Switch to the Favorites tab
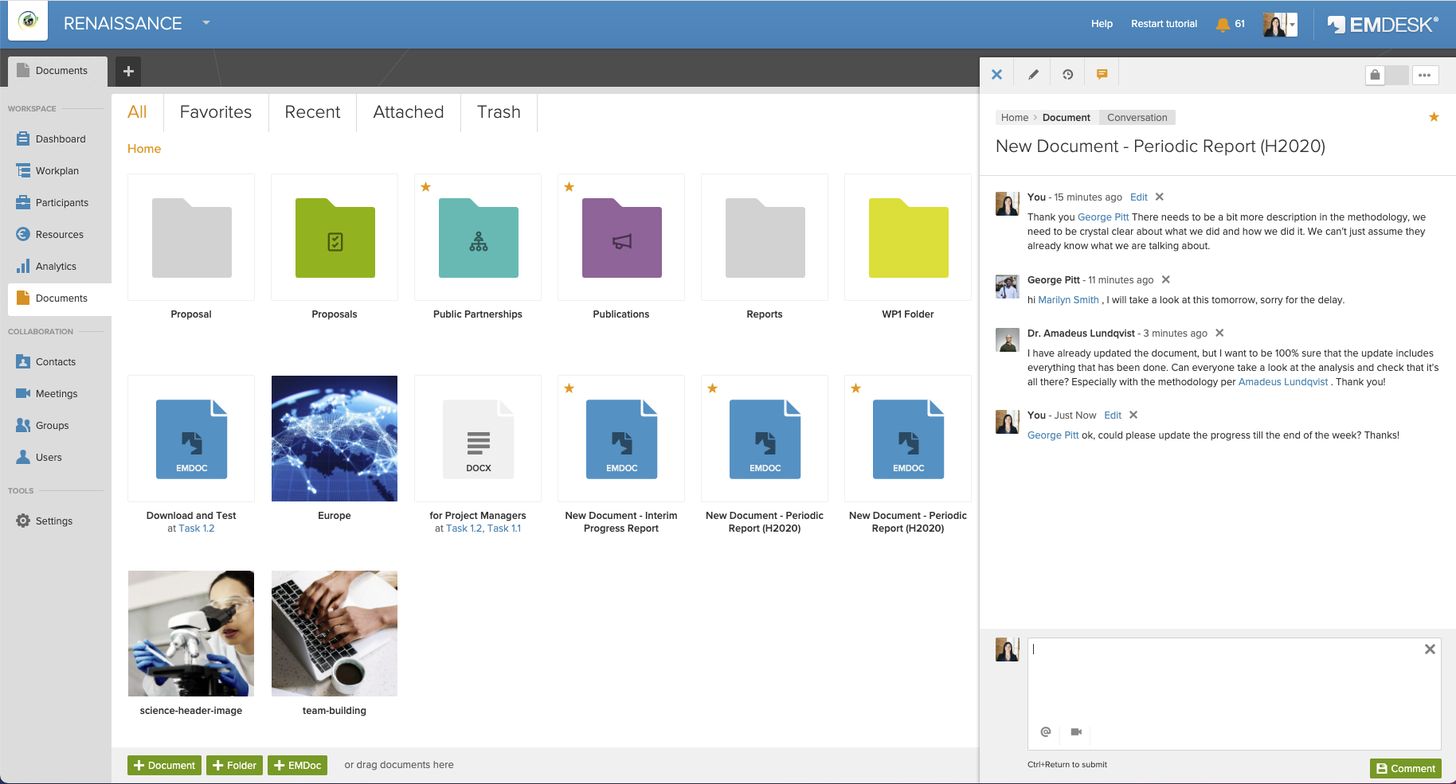Image resolution: width=1456 pixels, height=784 pixels. tap(215, 112)
